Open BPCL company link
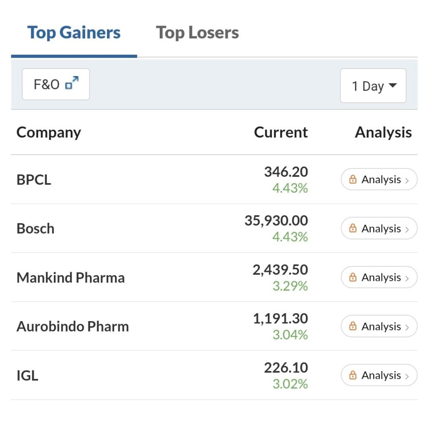Image resolution: width=428 pixels, height=421 pixels. (x=34, y=180)
